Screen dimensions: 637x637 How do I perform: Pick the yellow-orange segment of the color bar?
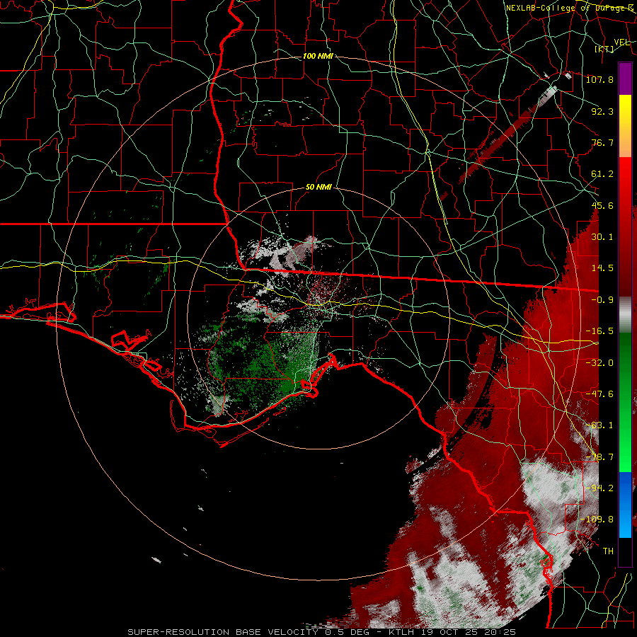(625, 126)
